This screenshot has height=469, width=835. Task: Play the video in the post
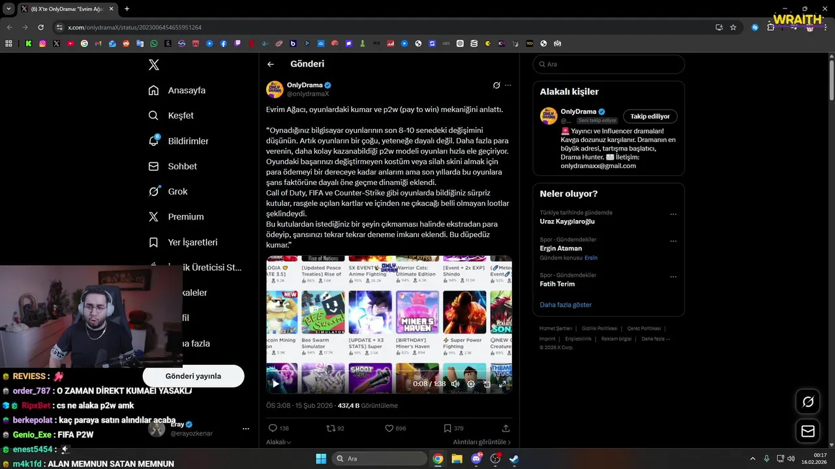[x=275, y=384]
